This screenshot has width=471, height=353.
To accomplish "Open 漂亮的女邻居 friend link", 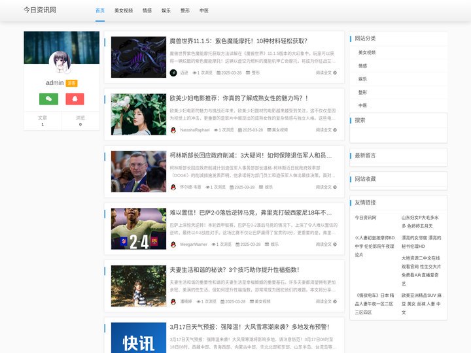I will 421,242.
